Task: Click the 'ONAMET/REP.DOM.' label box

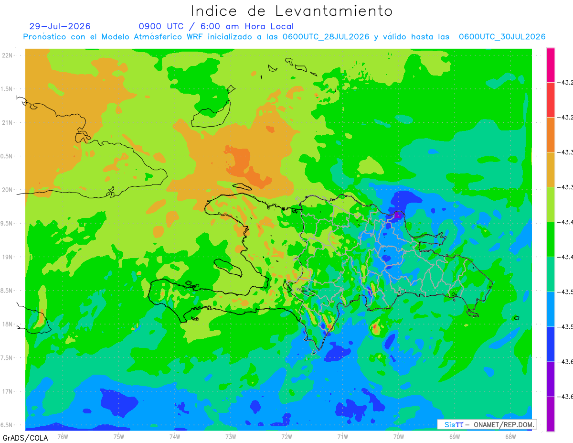Action: coord(487,424)
